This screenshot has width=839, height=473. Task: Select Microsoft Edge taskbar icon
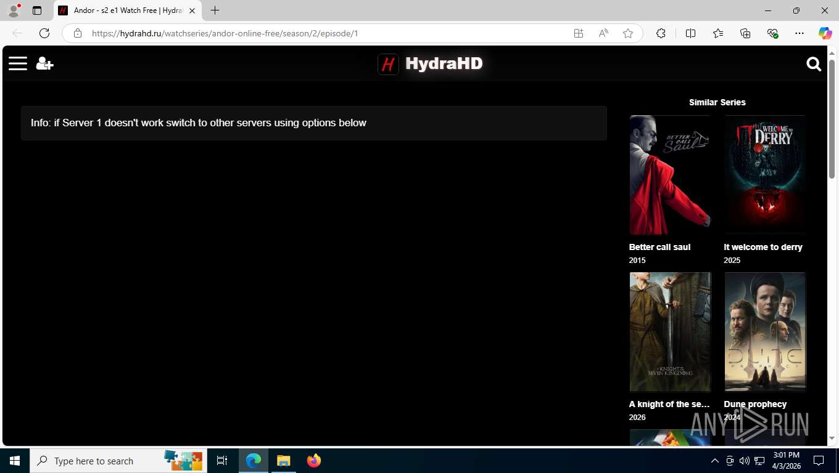click(x=254, y=461)
